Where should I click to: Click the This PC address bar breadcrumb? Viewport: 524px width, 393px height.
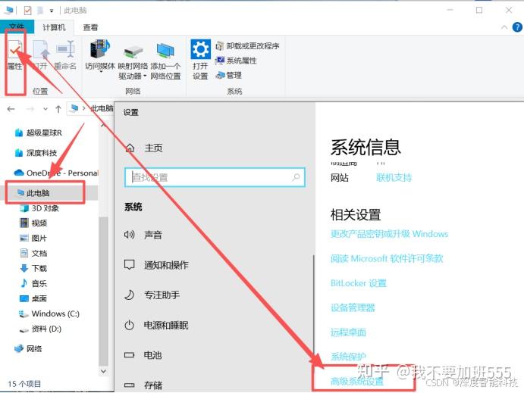(102, 108)
